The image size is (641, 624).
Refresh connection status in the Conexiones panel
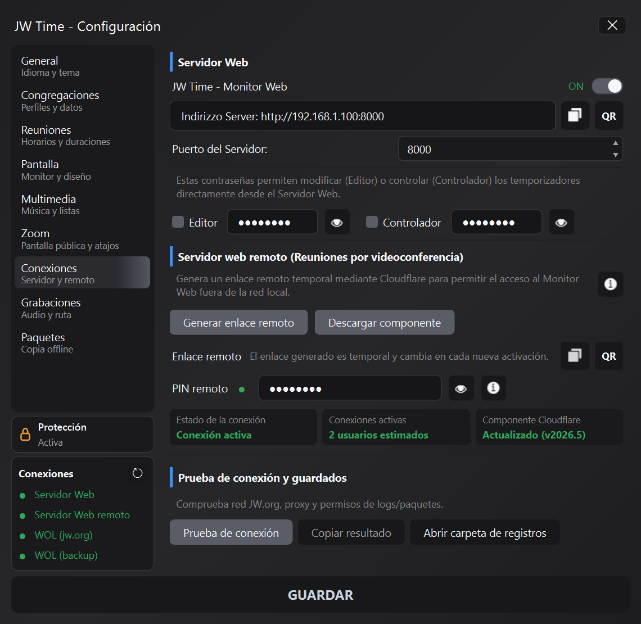(x=137, y=473)
